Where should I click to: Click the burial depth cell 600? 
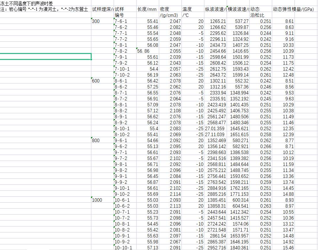pyautogui.click(x=96, y=81)
